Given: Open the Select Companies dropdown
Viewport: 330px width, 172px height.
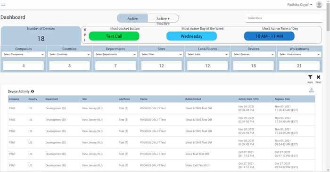Looking at the screenshot, I should tap(24, 54).
